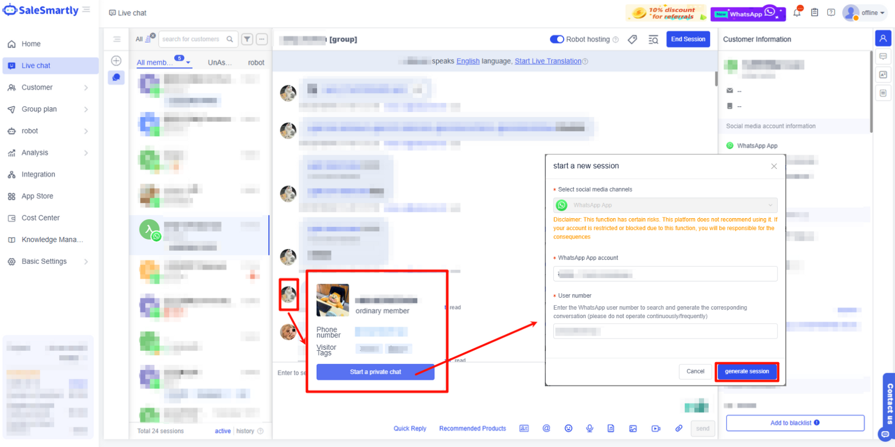Open the social media channels dropdown

pyautogui.click(x=665, y=205)
